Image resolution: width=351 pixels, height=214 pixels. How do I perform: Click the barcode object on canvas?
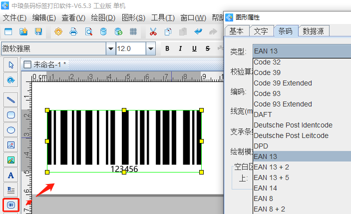point(124,141)
